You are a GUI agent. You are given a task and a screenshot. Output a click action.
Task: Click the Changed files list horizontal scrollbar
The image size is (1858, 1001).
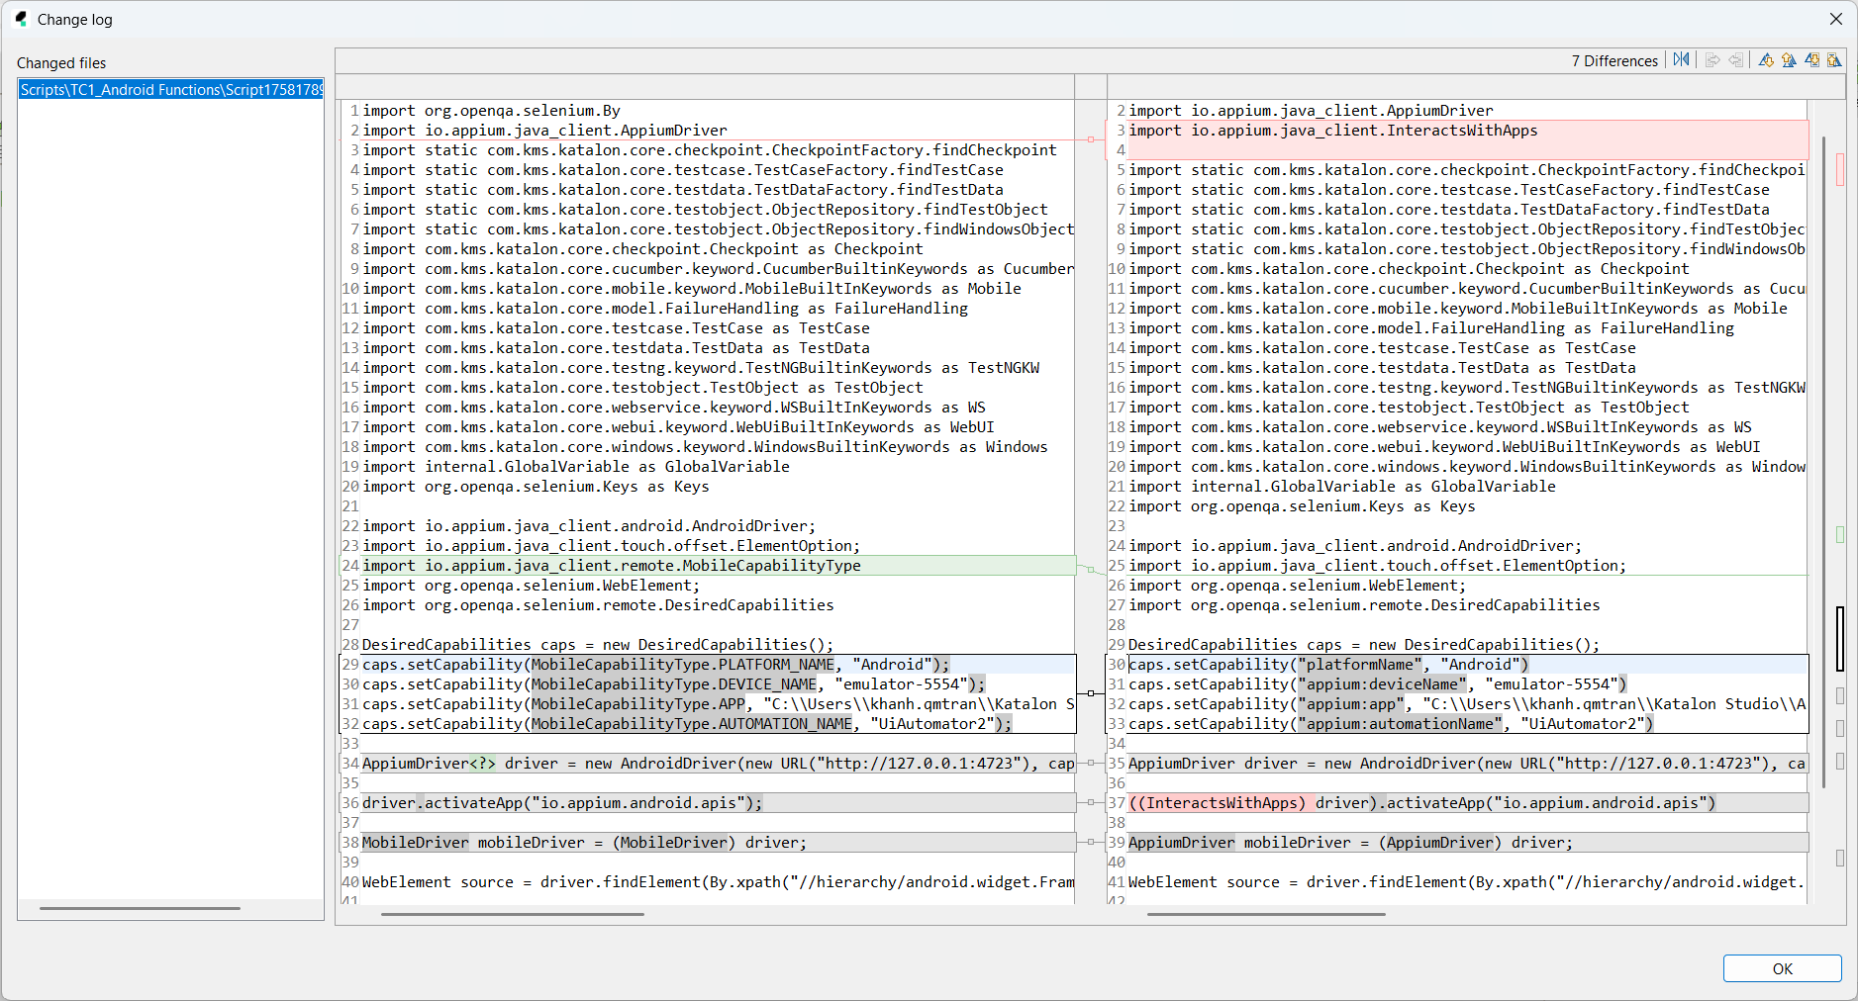pyautogui.click(x=140, y=908)
